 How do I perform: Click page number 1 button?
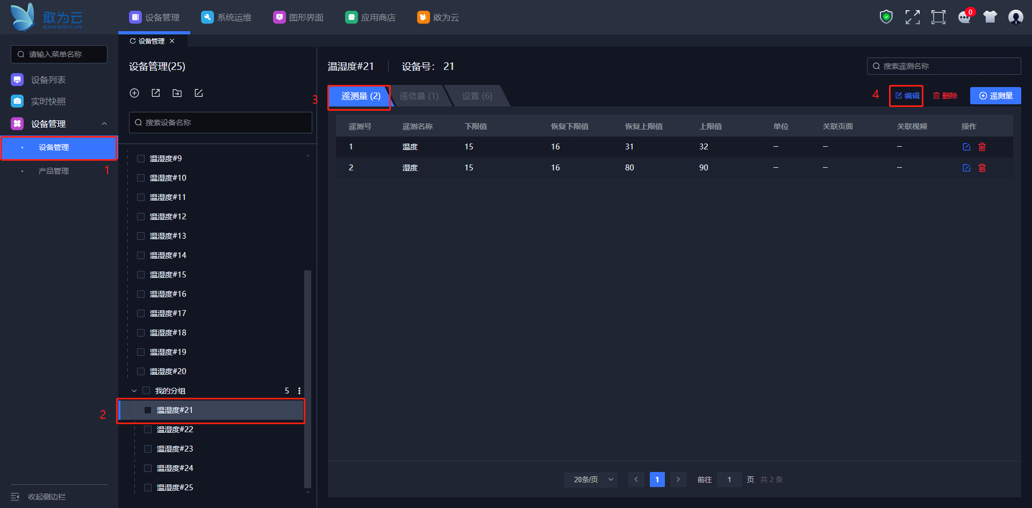point(657,480)
